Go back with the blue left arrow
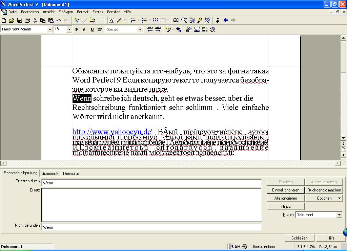 225,21
